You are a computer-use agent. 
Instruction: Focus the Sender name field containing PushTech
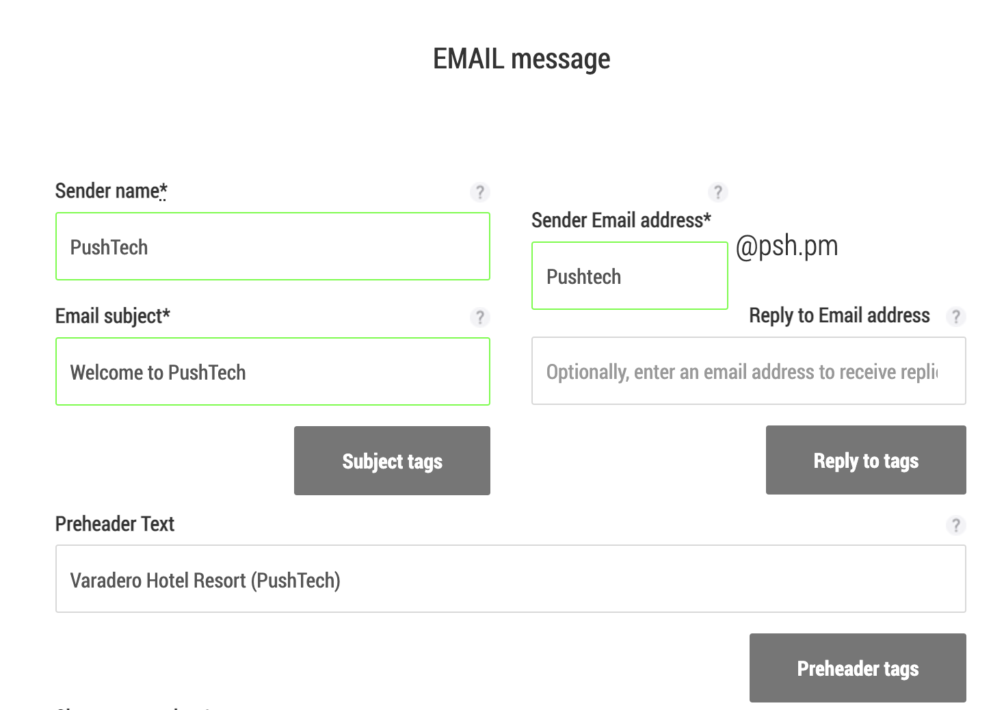tap(273, 246)
